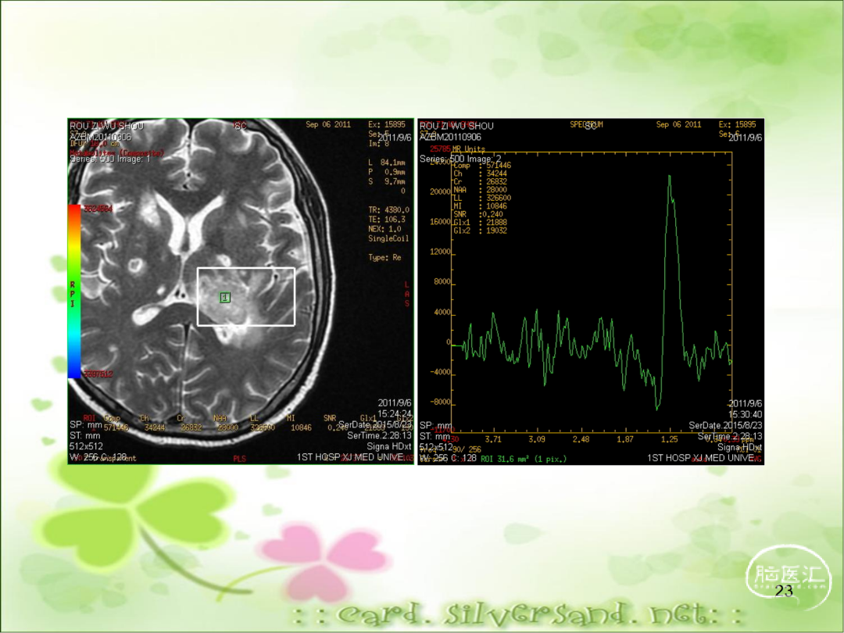Image resolution: width=844 pixels, height=633 pixels.
Task: Select the white ROI rectangle on MRI
Action: (245, 268)
